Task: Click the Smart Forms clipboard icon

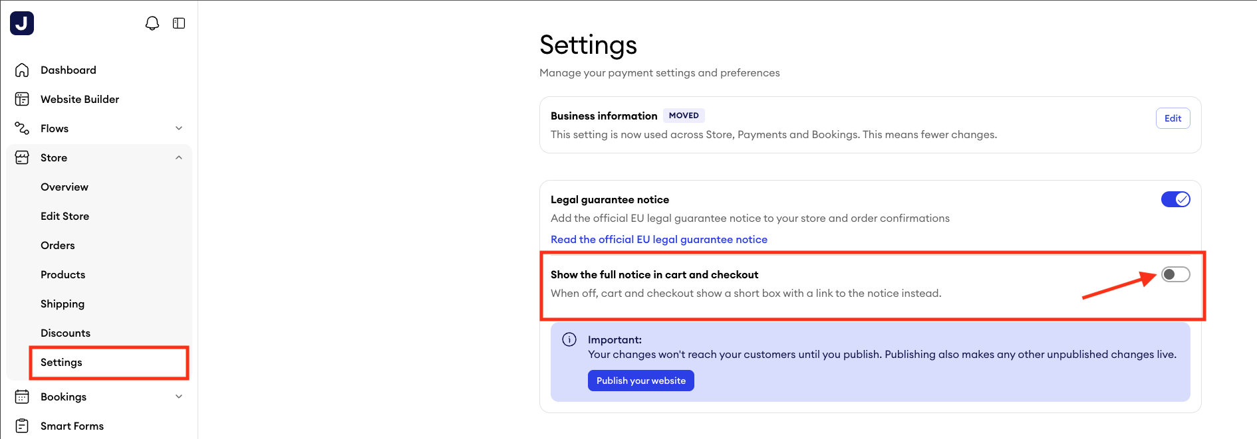Action: (22, 426)
